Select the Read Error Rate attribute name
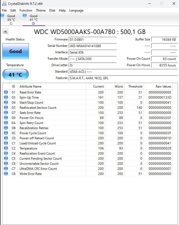Image resolution: width=179 pixels, height=225 pixels. (x=30, y=92)
